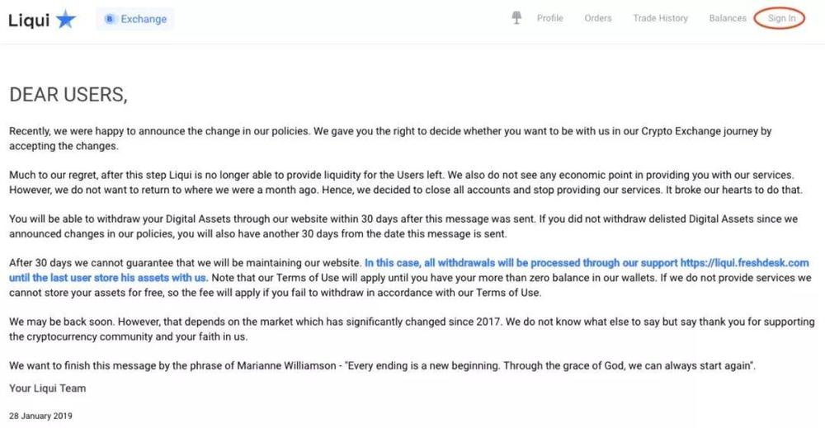
Task: Open the Profile menu item
Action: pos(549,18)
